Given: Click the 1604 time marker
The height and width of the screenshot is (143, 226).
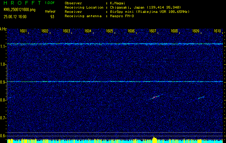Looking at the screenshot, I should coord(88,31).
